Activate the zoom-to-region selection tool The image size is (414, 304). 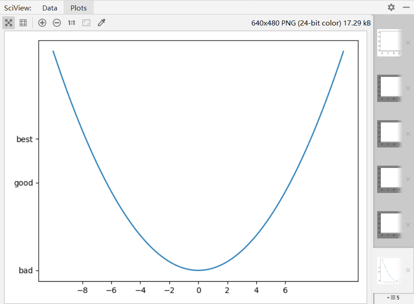(x=86, y=22)
